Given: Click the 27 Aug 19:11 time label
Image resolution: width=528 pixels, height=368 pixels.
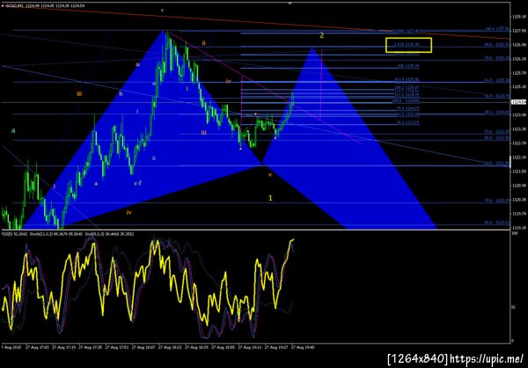Looking at the screenshot, I should (251, 347).
